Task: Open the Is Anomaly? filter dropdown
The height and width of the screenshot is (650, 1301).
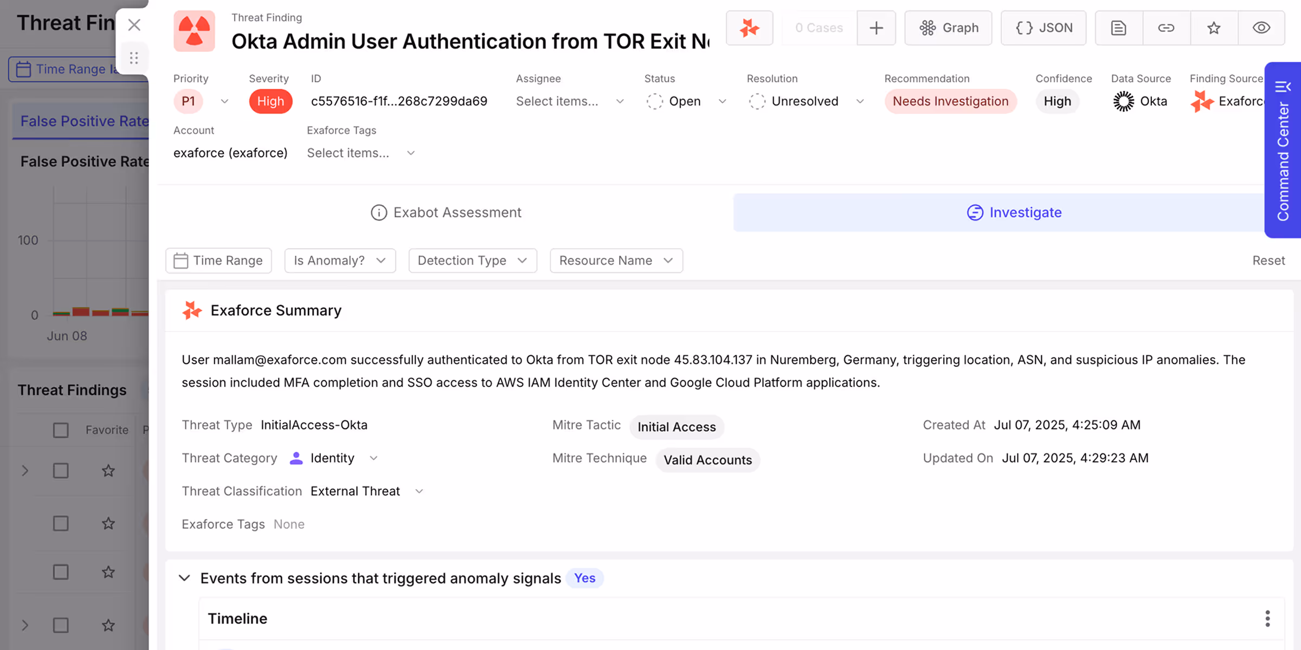Action: pyautogui.click(x=340, y=261)
